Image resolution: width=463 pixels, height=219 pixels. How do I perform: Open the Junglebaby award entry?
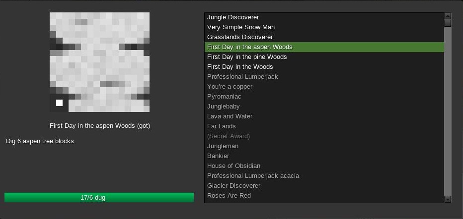click(223, 107)
